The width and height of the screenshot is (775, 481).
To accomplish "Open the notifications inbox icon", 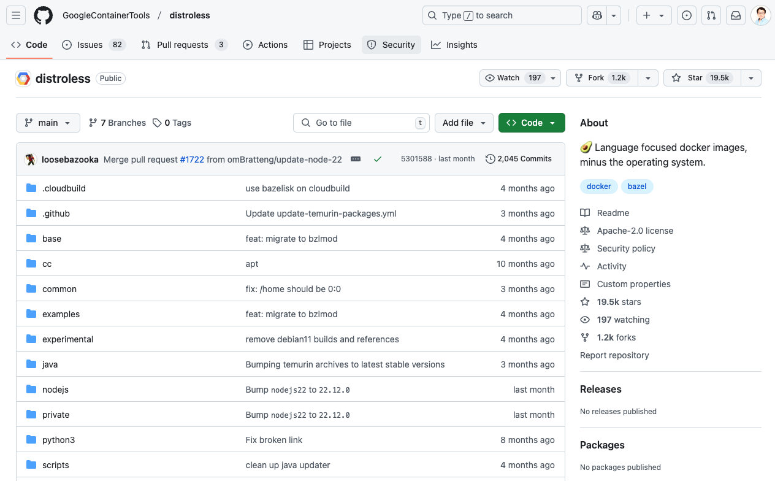I will tap(736, 15).
